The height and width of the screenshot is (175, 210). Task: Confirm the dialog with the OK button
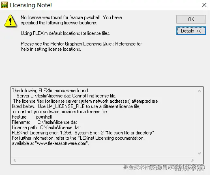(191, 19)
